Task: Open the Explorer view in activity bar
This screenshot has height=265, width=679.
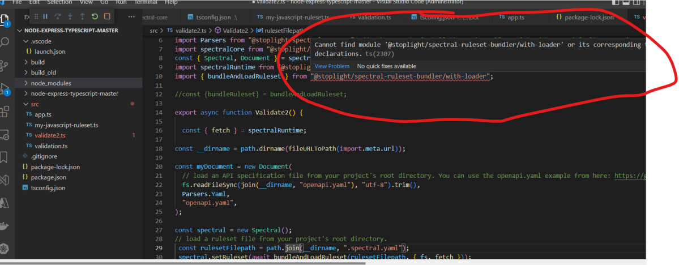Action: click(x=5, y=20)
